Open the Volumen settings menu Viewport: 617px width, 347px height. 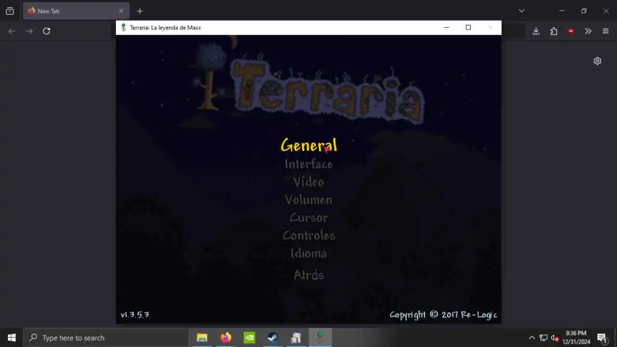point(308,200)
